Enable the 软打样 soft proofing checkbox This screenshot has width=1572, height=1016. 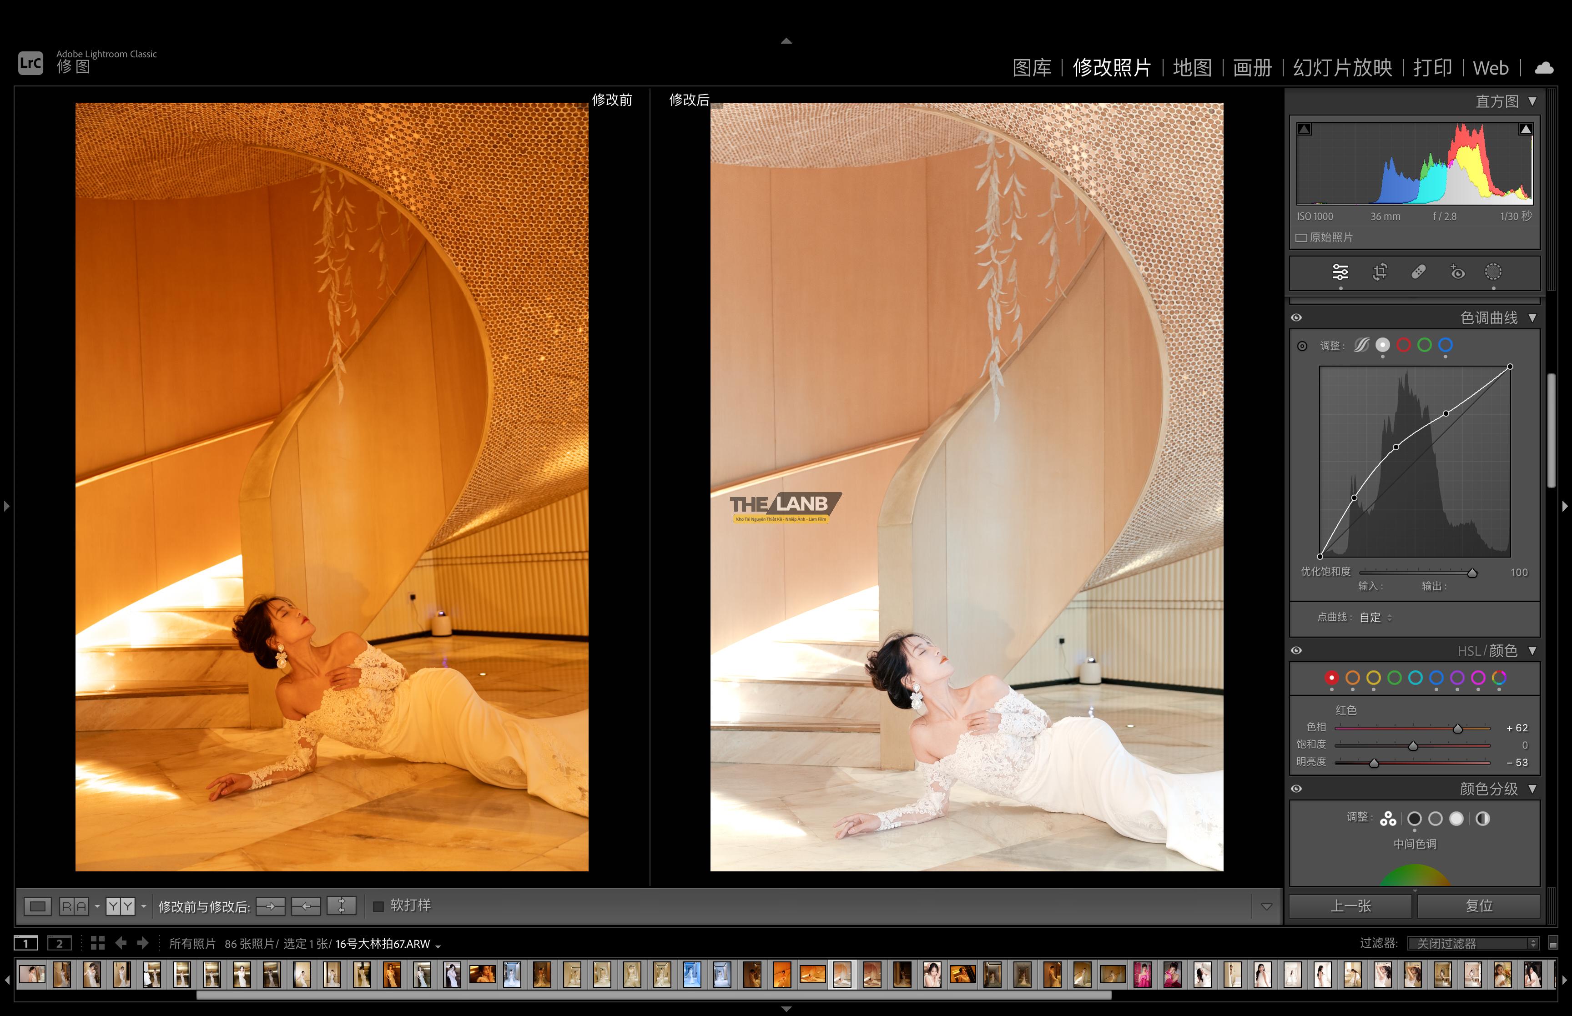point(378,906)
